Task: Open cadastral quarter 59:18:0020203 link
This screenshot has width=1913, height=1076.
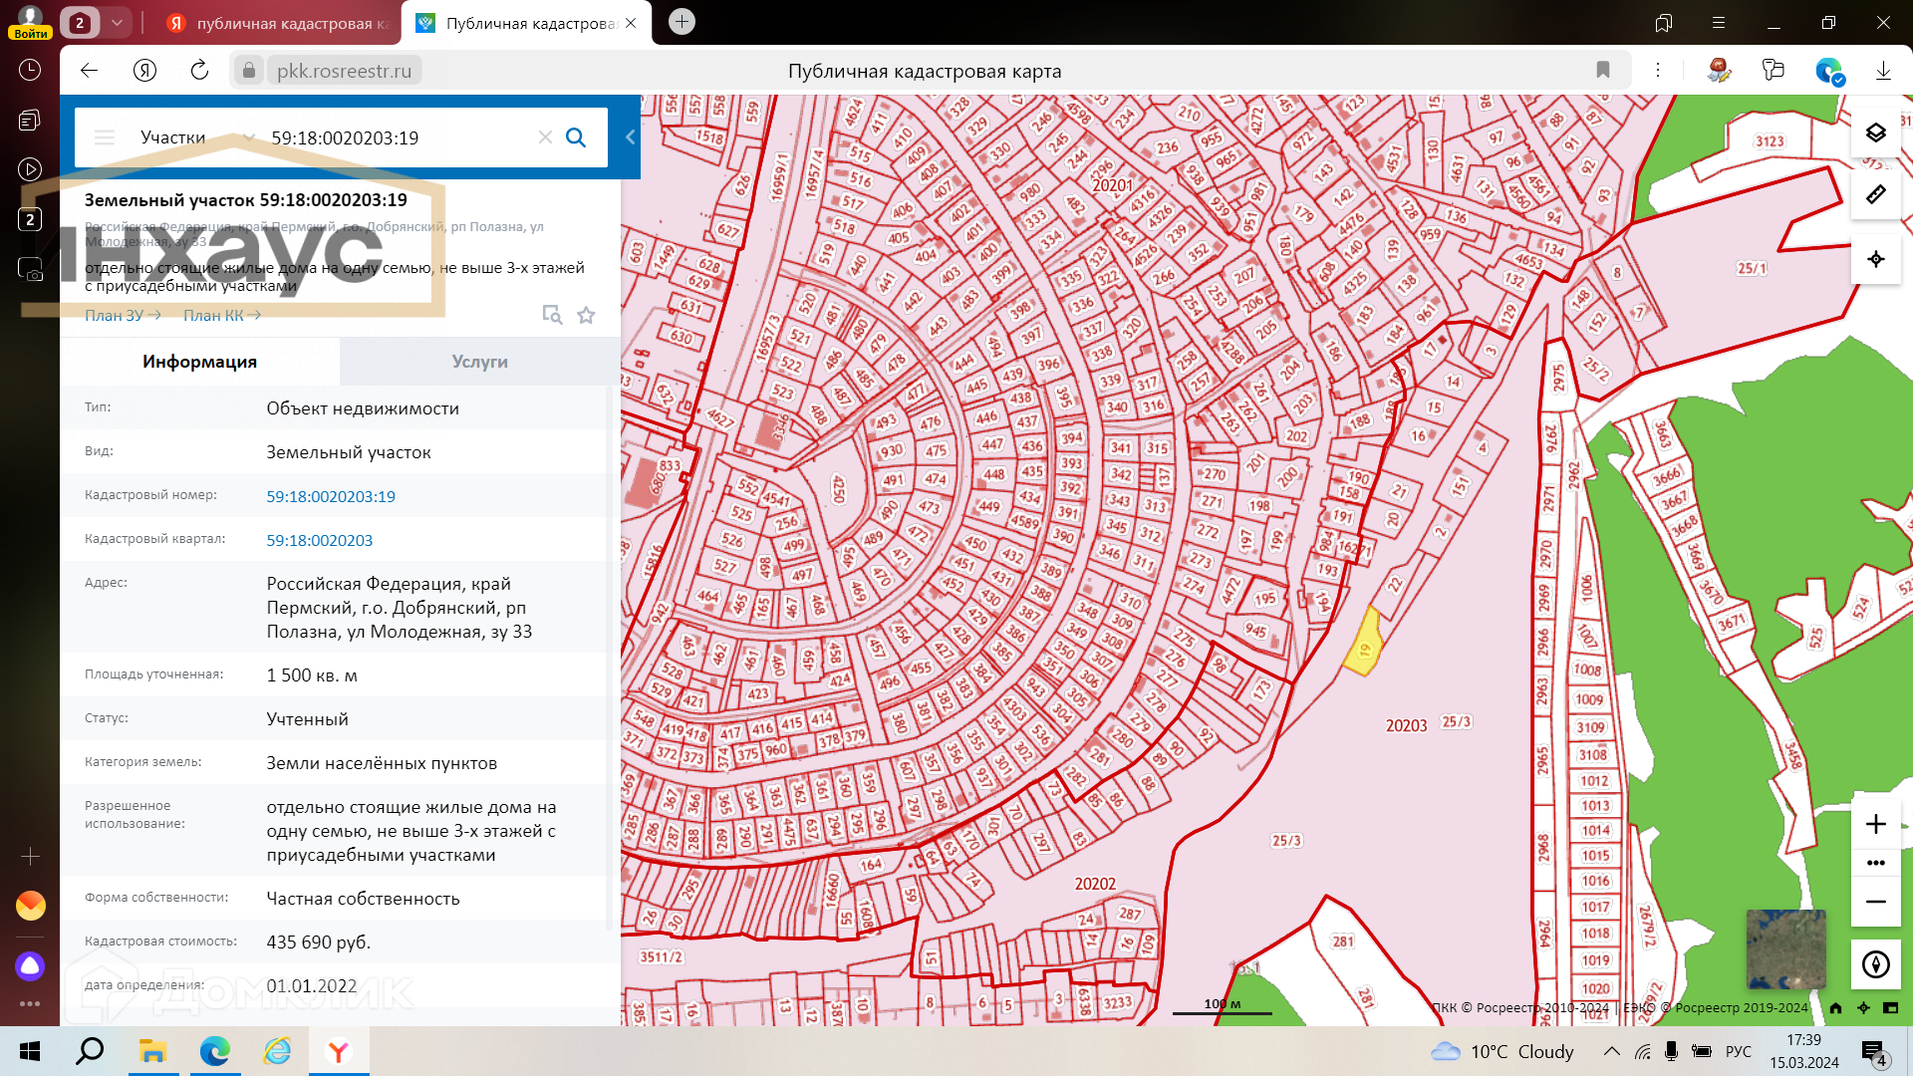Action: pyautogui.click(x=319, y=540)
